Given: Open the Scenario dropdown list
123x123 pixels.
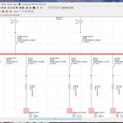Looking at the screenshot, I should click(26, 11).
